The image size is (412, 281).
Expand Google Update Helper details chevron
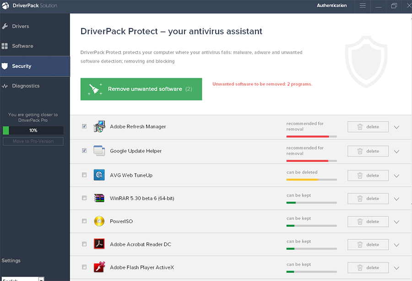[396, 152]
